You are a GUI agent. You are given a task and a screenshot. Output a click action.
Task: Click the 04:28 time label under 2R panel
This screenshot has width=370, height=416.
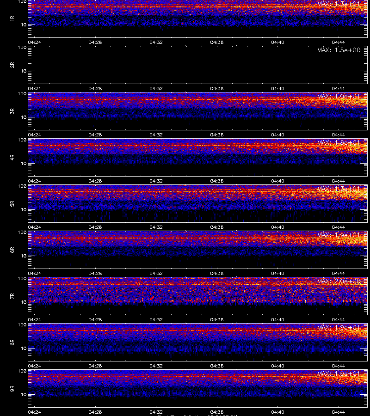95,88
